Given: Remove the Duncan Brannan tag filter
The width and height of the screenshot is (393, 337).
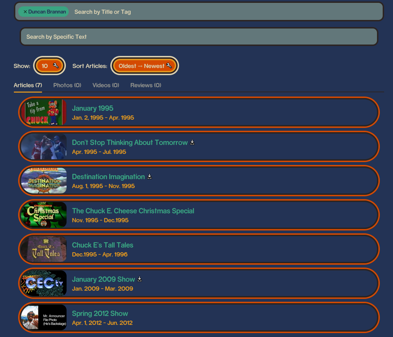Looking at the screenshot, I should click(x=25, y=12).
